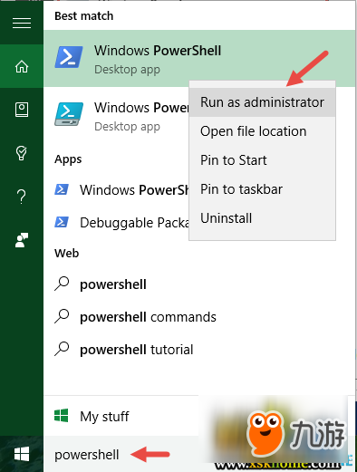This screenshot has height=472, width=357.
Task: Select the Home icon in sidebar
Action: [x=22, y=66]
